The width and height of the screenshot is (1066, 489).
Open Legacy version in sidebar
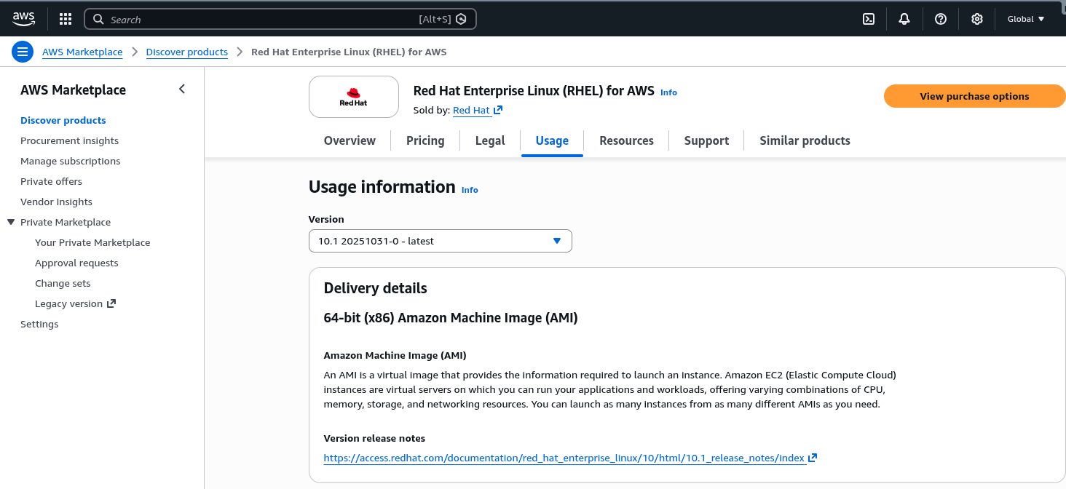[75, 303]
